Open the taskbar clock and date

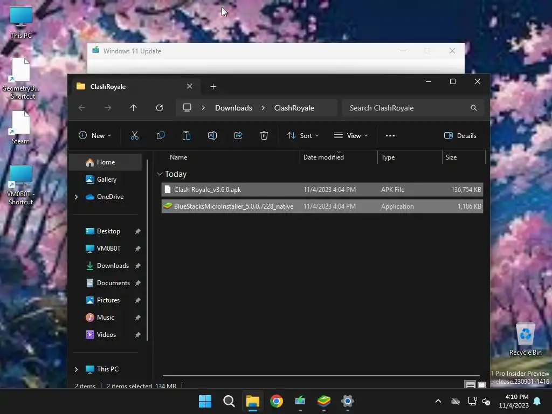tap(514, 401)
